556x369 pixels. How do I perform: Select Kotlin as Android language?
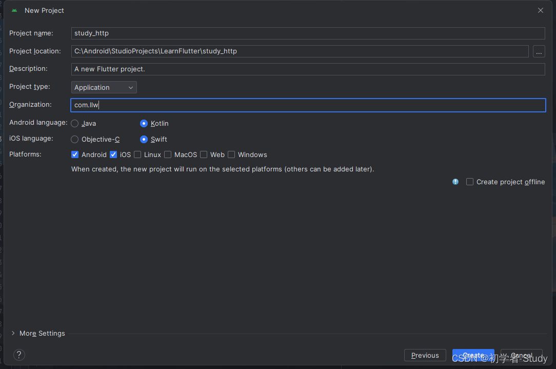click(144, 124)
